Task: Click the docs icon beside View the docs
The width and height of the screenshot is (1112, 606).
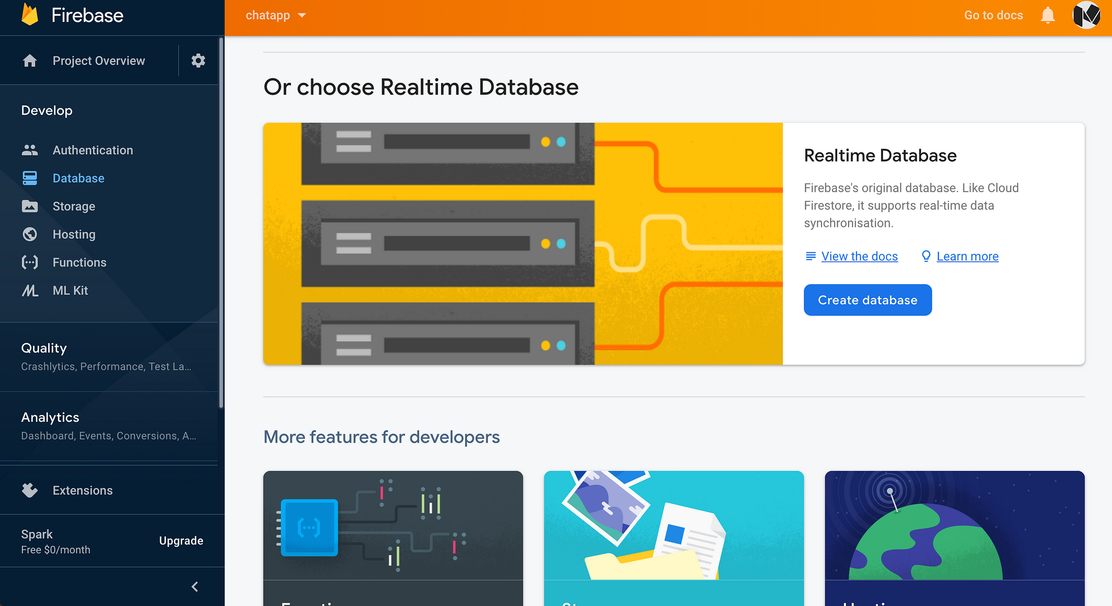Action: 810,256
